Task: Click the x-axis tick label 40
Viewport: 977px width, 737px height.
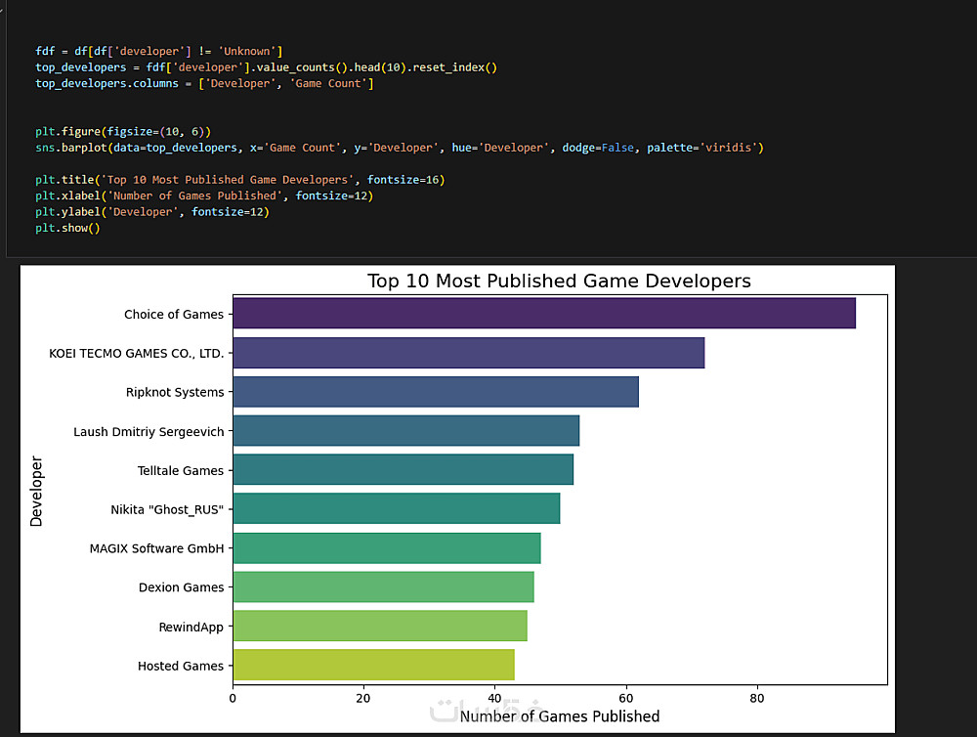Action: click(494, 698)
